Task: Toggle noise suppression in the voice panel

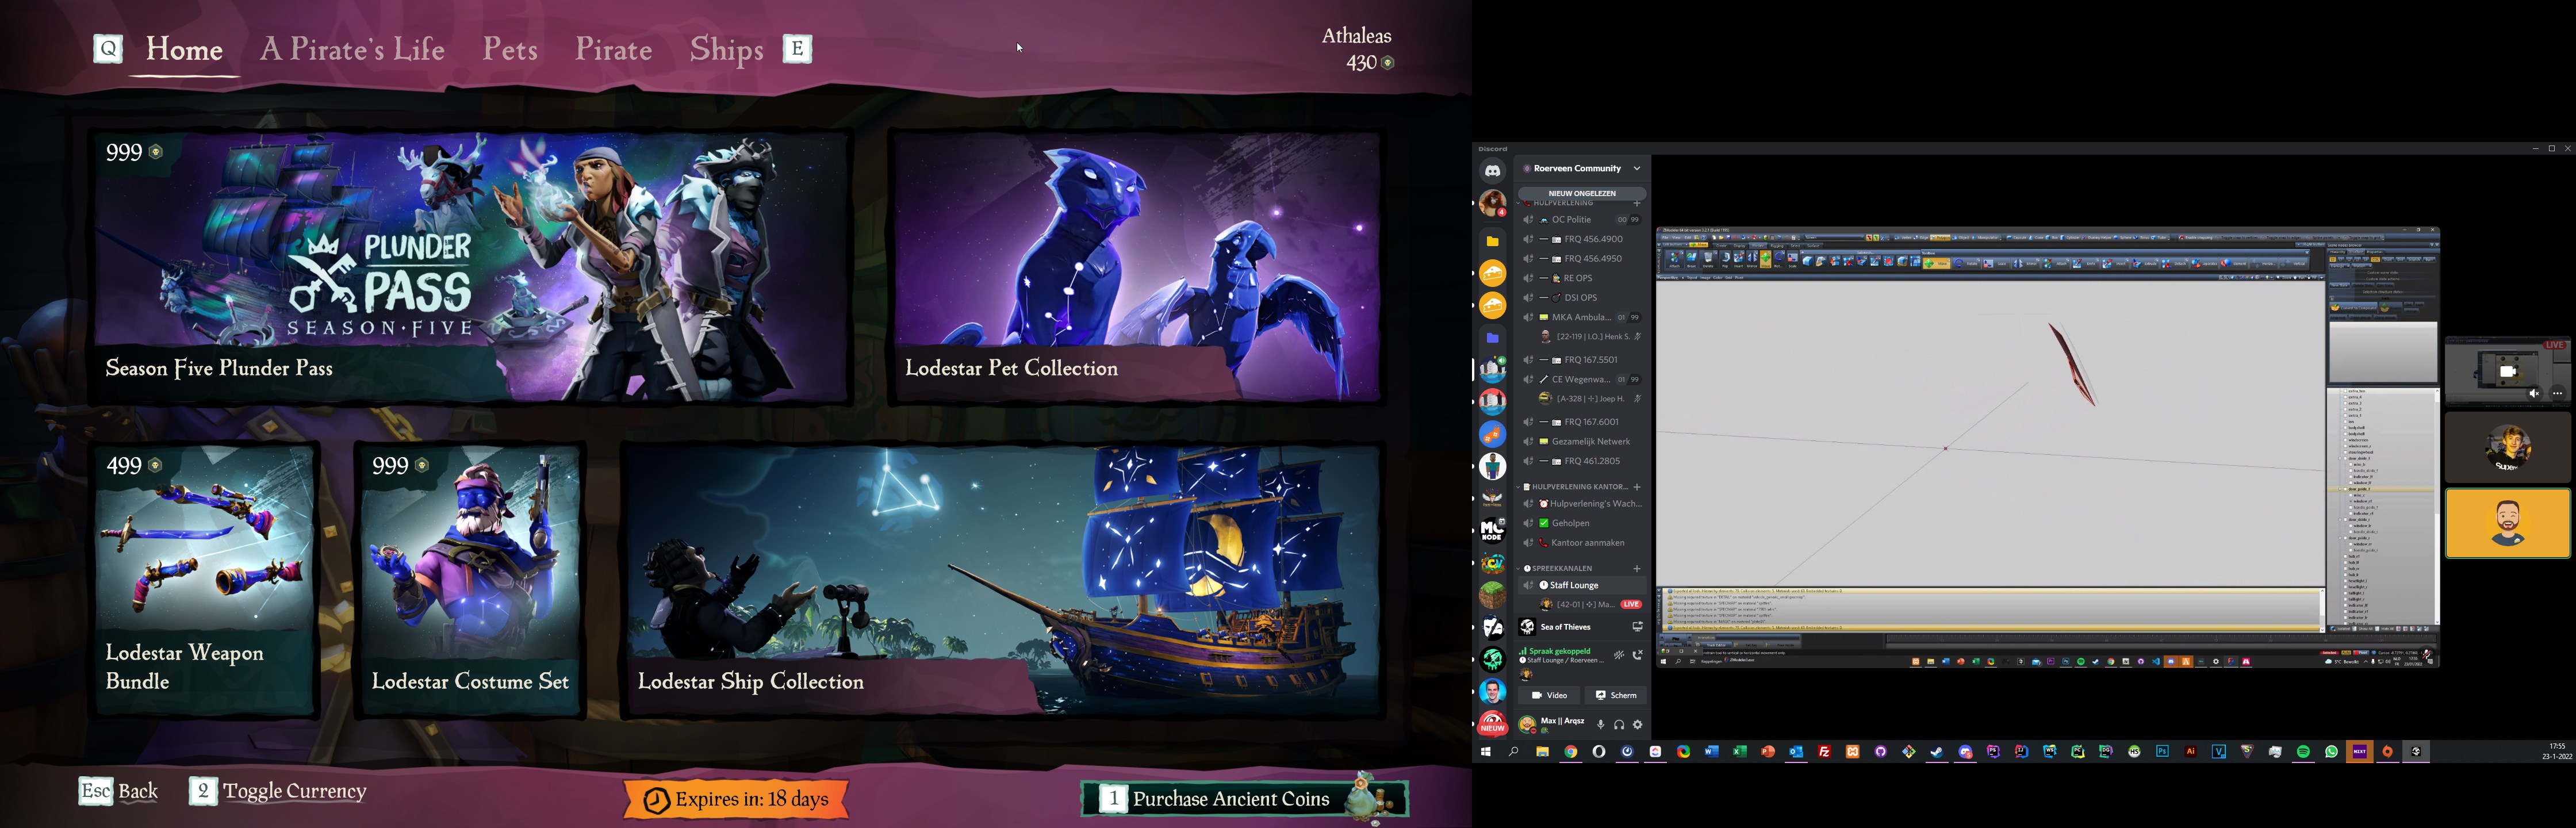Action: [x=1618, y=655]
